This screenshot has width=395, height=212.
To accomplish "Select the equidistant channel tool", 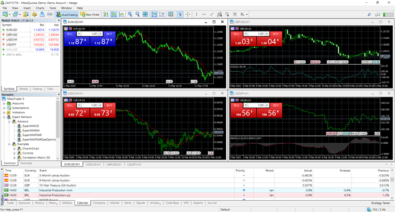I will [220, 14].
